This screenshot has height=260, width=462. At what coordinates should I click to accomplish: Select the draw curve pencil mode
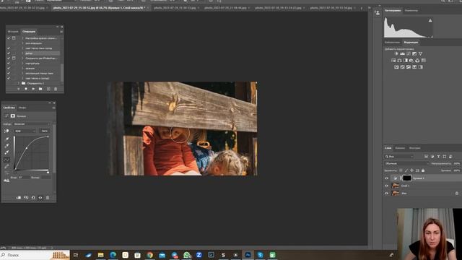(x=6, y=167)
